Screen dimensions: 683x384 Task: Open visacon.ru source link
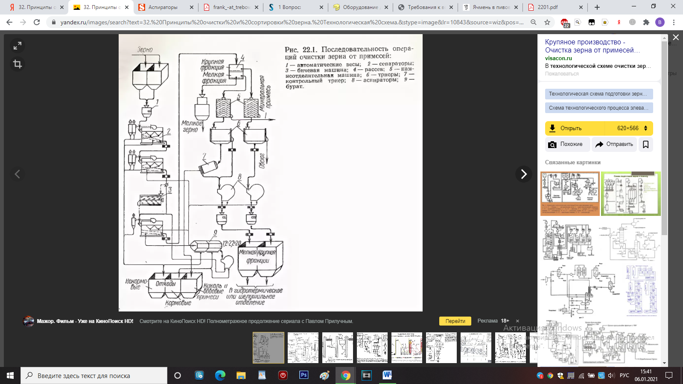coord(558,58)
